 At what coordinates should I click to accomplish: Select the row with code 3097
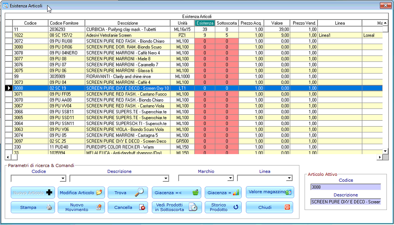[x=194, y=141]
